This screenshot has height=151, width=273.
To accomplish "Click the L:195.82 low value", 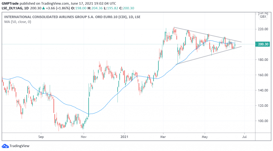I will click(x=111, y=8).
